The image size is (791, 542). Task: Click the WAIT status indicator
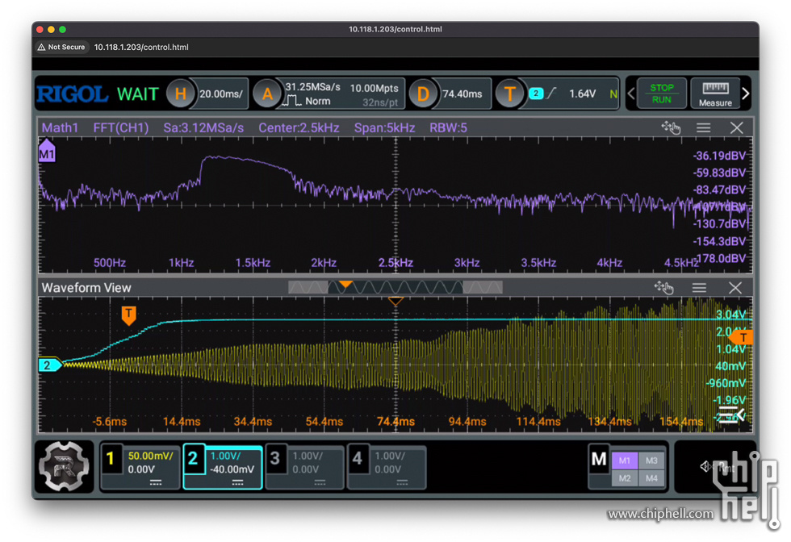click(x=137, y=94)
